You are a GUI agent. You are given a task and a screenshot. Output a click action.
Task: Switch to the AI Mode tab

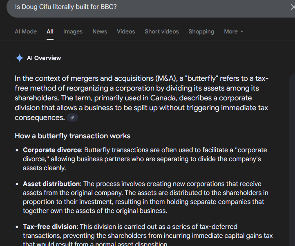[26, 31]
